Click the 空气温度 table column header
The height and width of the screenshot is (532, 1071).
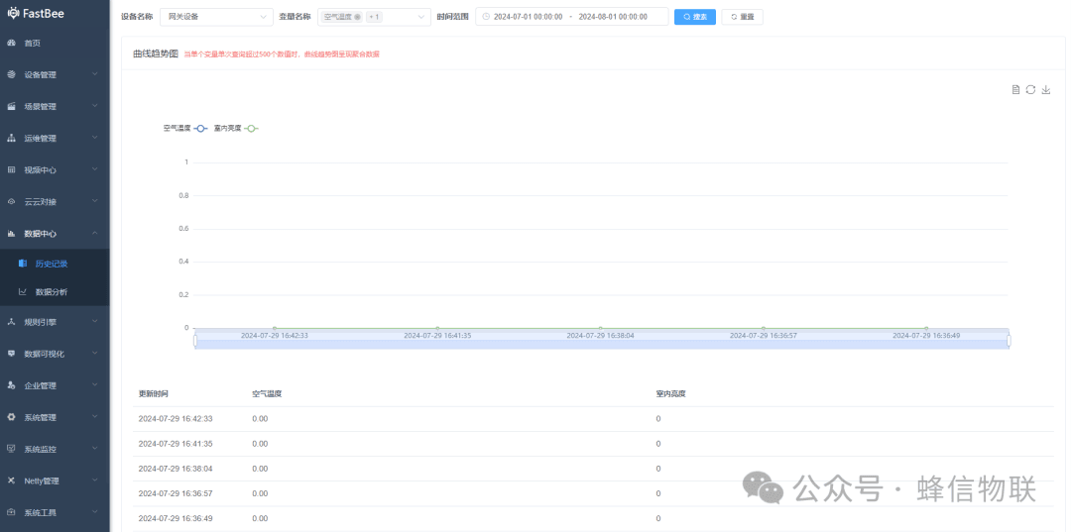pos(267,393)
